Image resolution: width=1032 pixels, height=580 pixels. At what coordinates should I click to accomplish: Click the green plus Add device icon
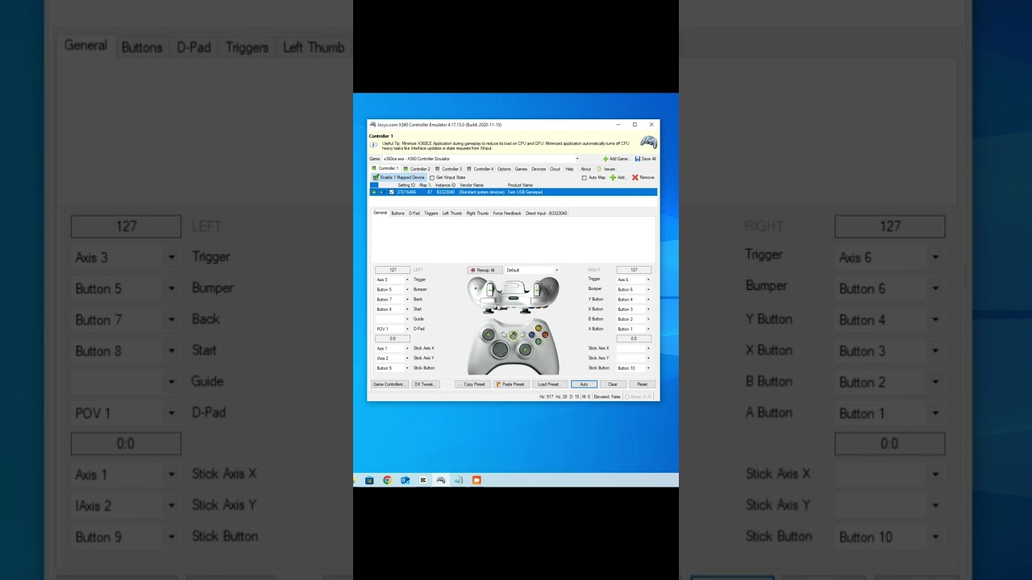[613, 177]
